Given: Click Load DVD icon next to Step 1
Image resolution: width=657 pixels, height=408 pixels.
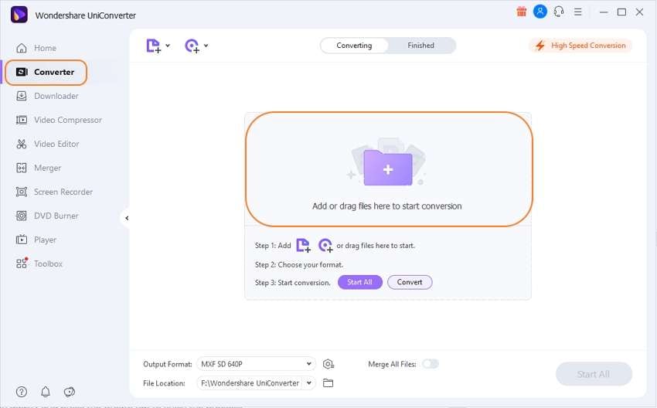Looking at the screenshot, I should click(325, 245).
